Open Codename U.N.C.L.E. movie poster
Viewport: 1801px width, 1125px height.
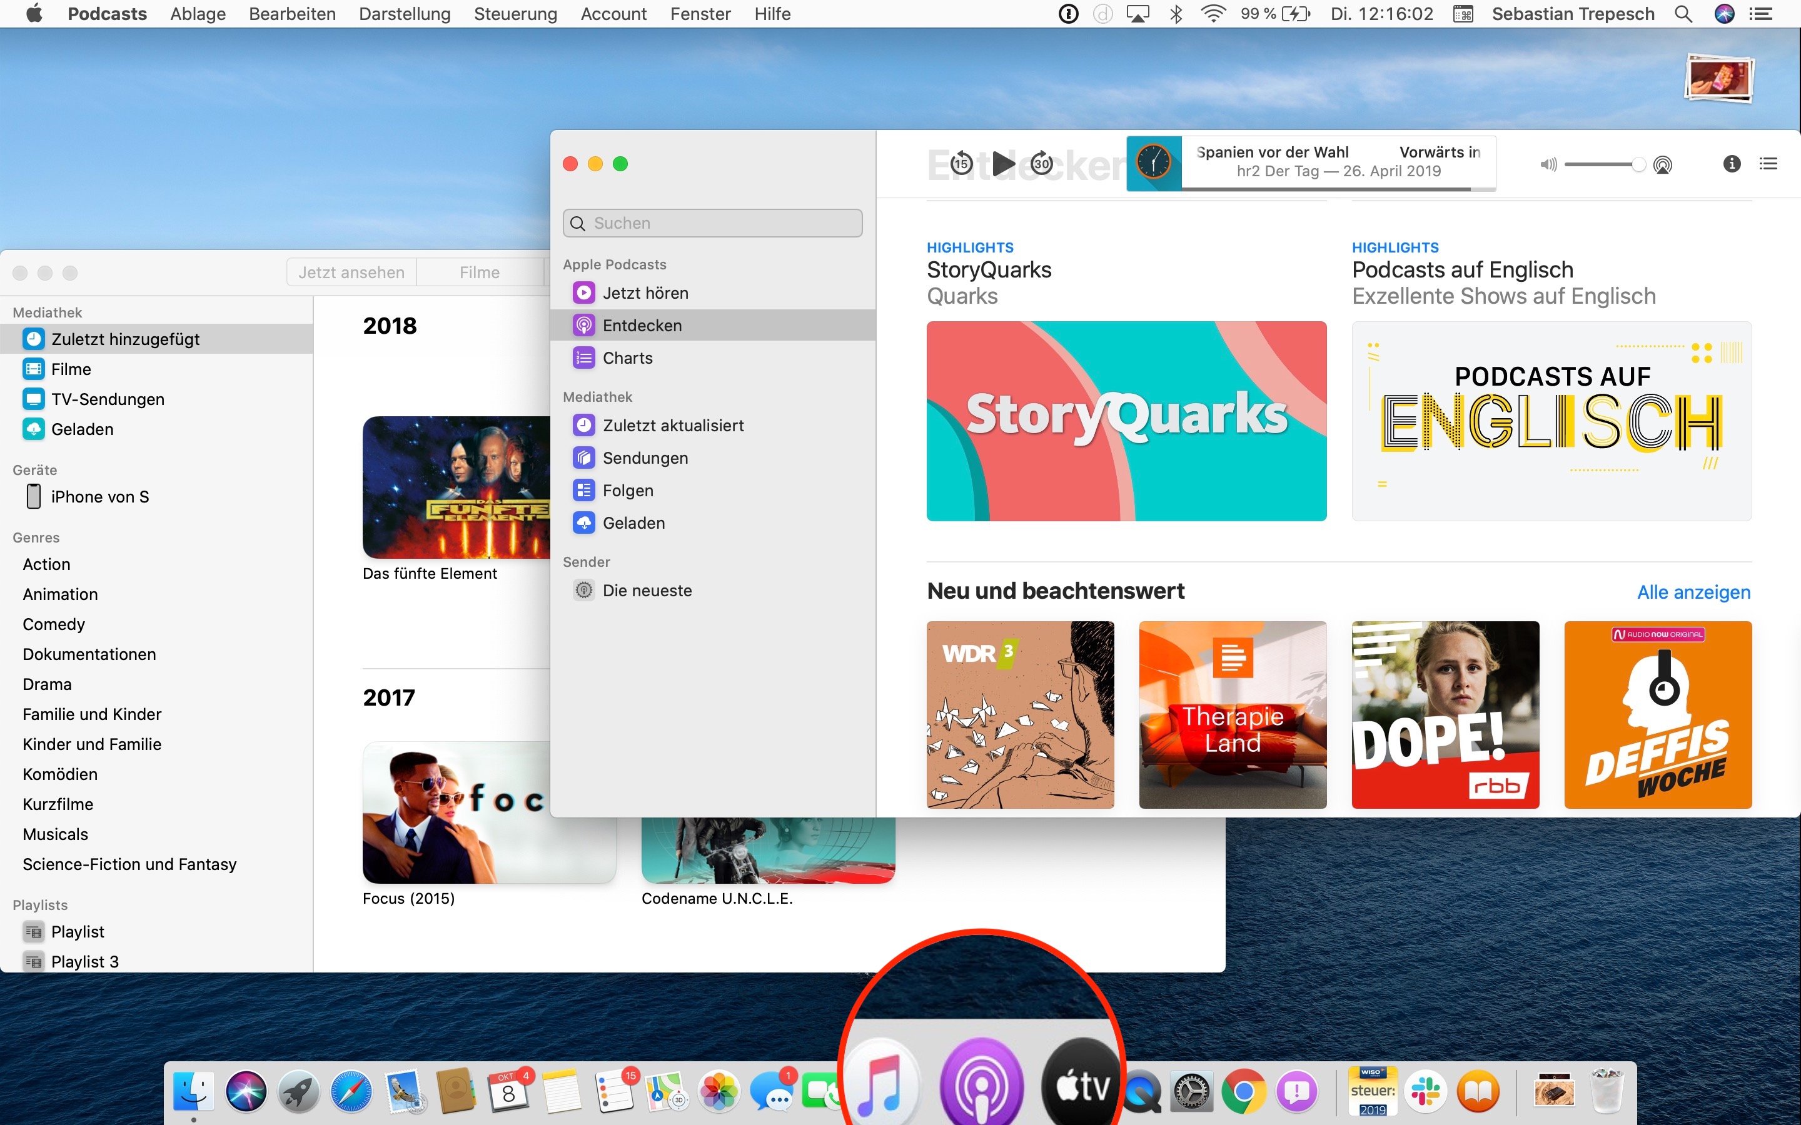point(768,851)
